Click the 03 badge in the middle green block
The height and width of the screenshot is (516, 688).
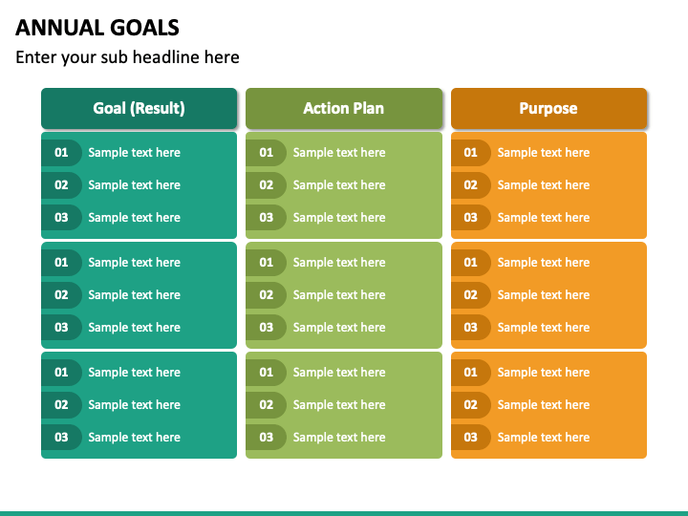pos(266,328)
